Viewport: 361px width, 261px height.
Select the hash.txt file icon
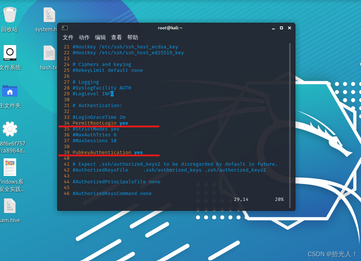49,53
